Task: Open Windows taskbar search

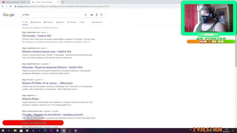Action: pyautogui.click(x=9, y=130)
